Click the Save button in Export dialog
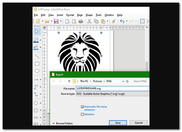Image resolution: width=182 pixels, height=132 pixels. (118, 123)
